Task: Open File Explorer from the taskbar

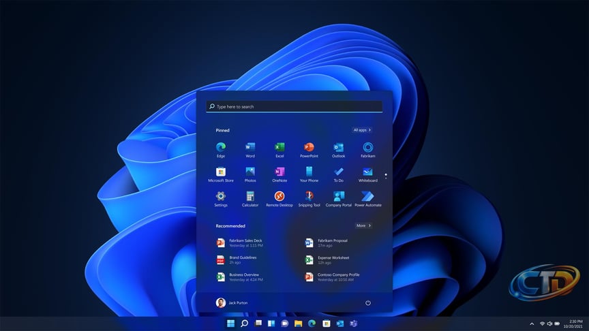Action: point(299,324)
